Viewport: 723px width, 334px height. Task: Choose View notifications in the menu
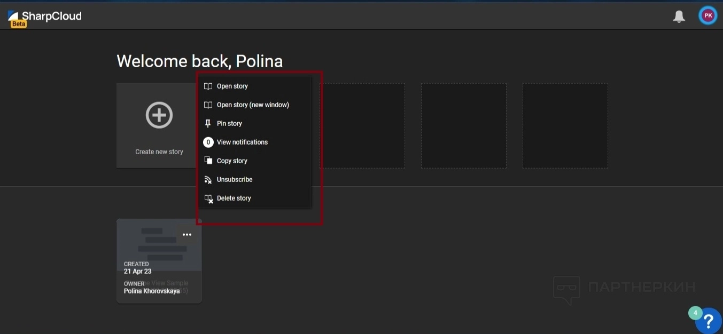[242, 142]
